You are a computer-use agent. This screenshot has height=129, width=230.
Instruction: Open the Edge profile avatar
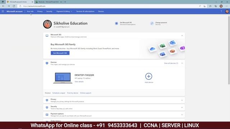pyautogui.click(x=221, y=6)
